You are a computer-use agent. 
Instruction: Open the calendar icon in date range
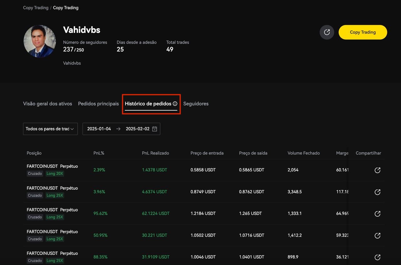(x=154, y=129)
